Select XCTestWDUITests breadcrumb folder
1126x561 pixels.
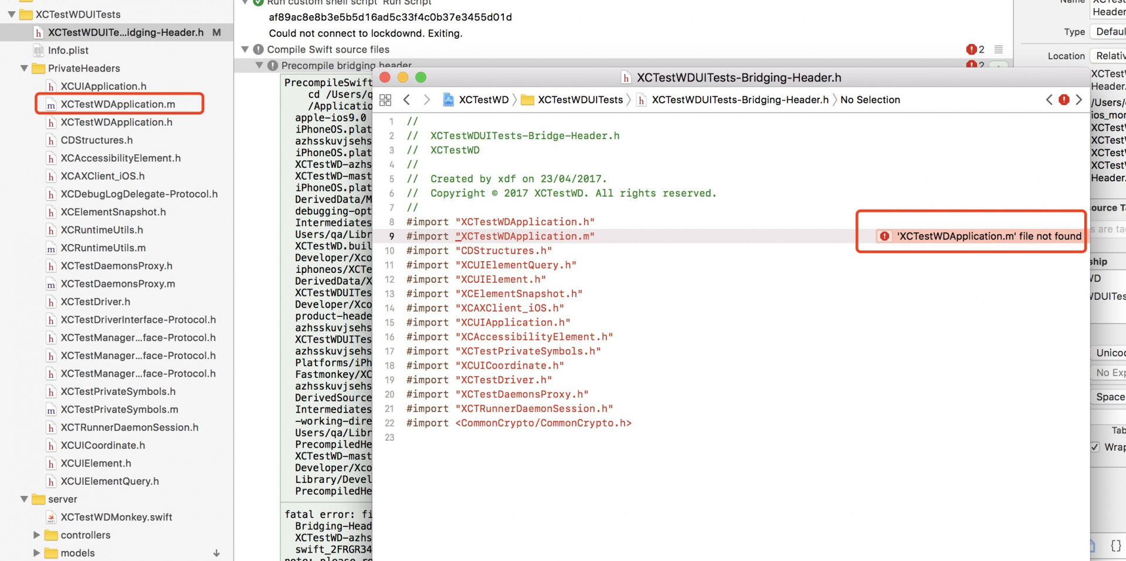click(x=572, y=100)
